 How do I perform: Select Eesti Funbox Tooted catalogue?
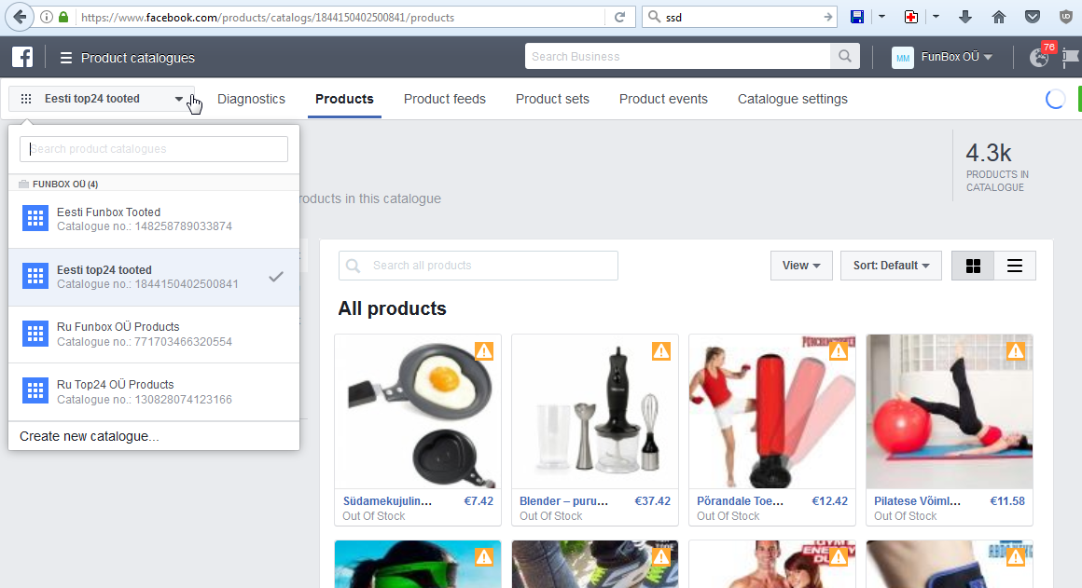tap(154, 219)
